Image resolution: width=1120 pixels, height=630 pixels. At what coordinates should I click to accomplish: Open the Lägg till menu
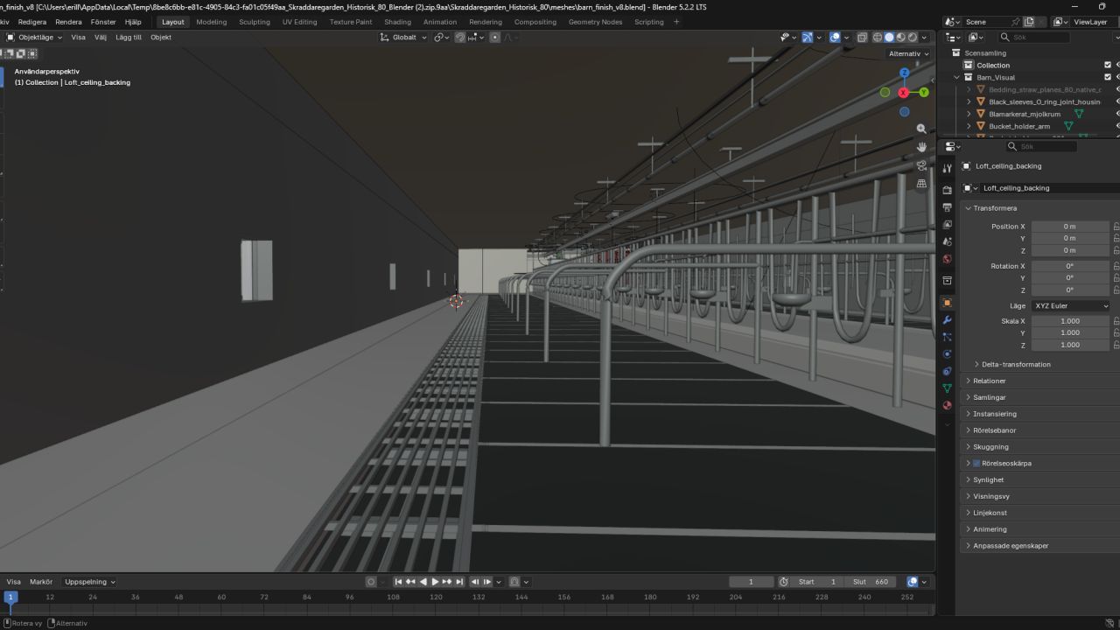[x=129, y=38]
